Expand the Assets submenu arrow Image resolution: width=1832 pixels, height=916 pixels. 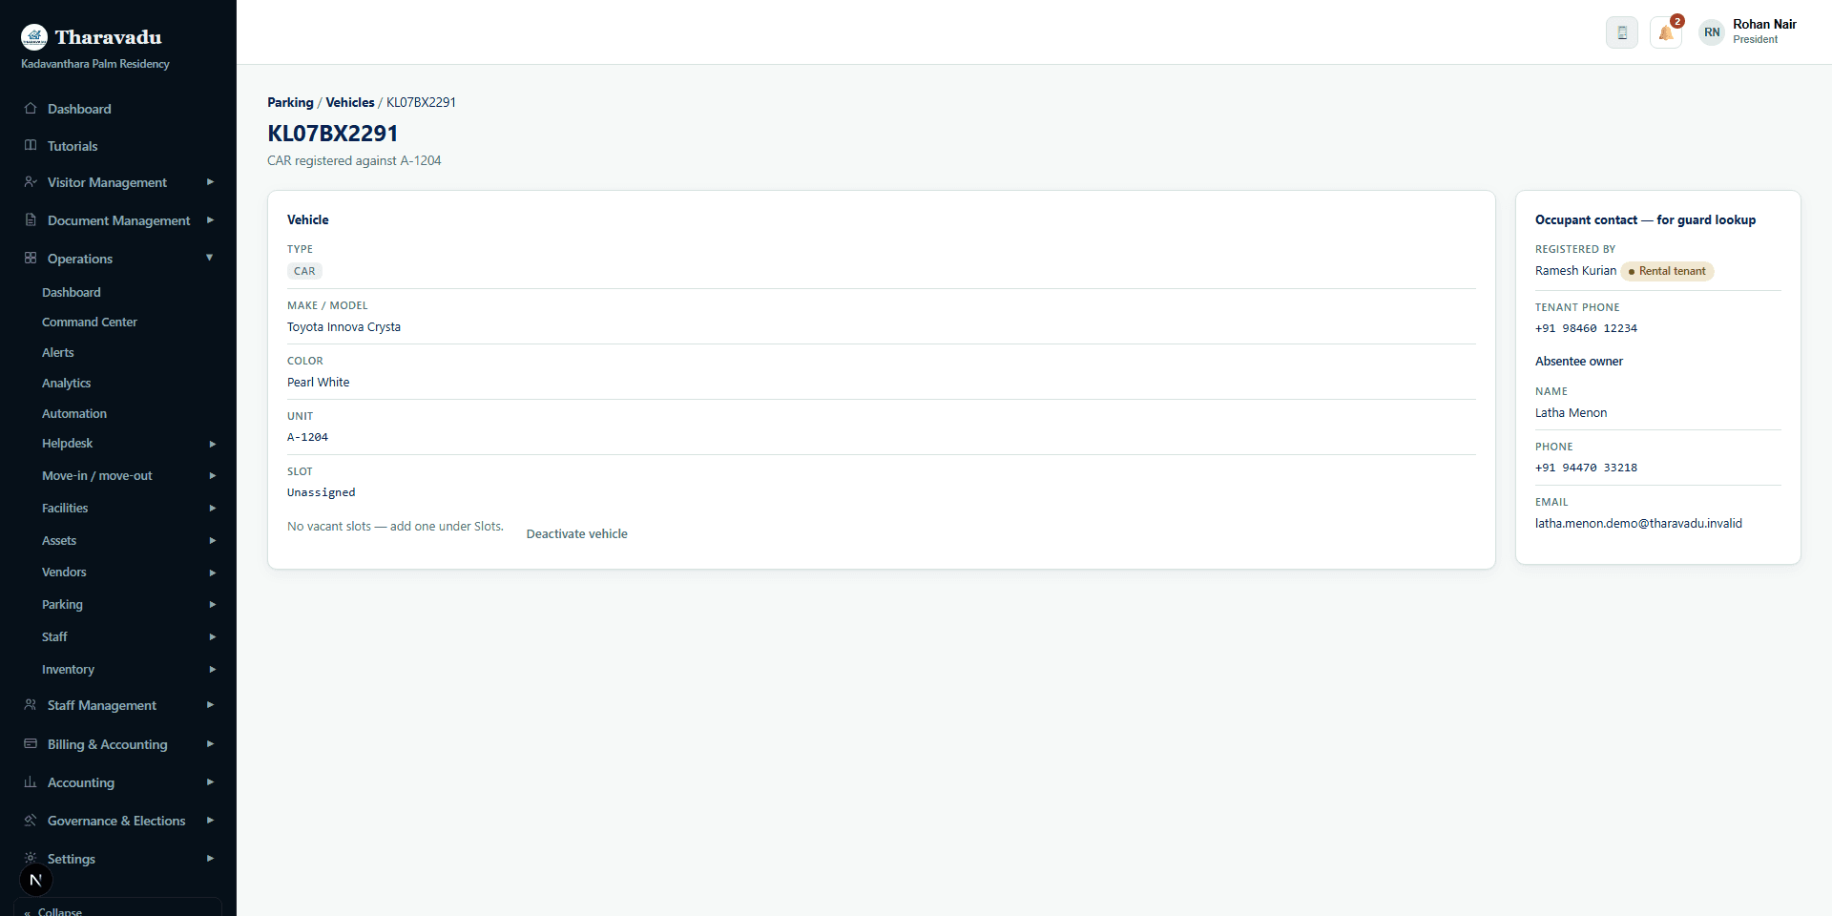[212, 540]
